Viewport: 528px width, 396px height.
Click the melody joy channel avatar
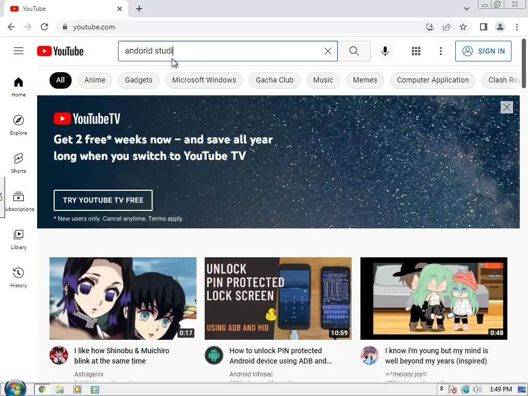[369, 355]
